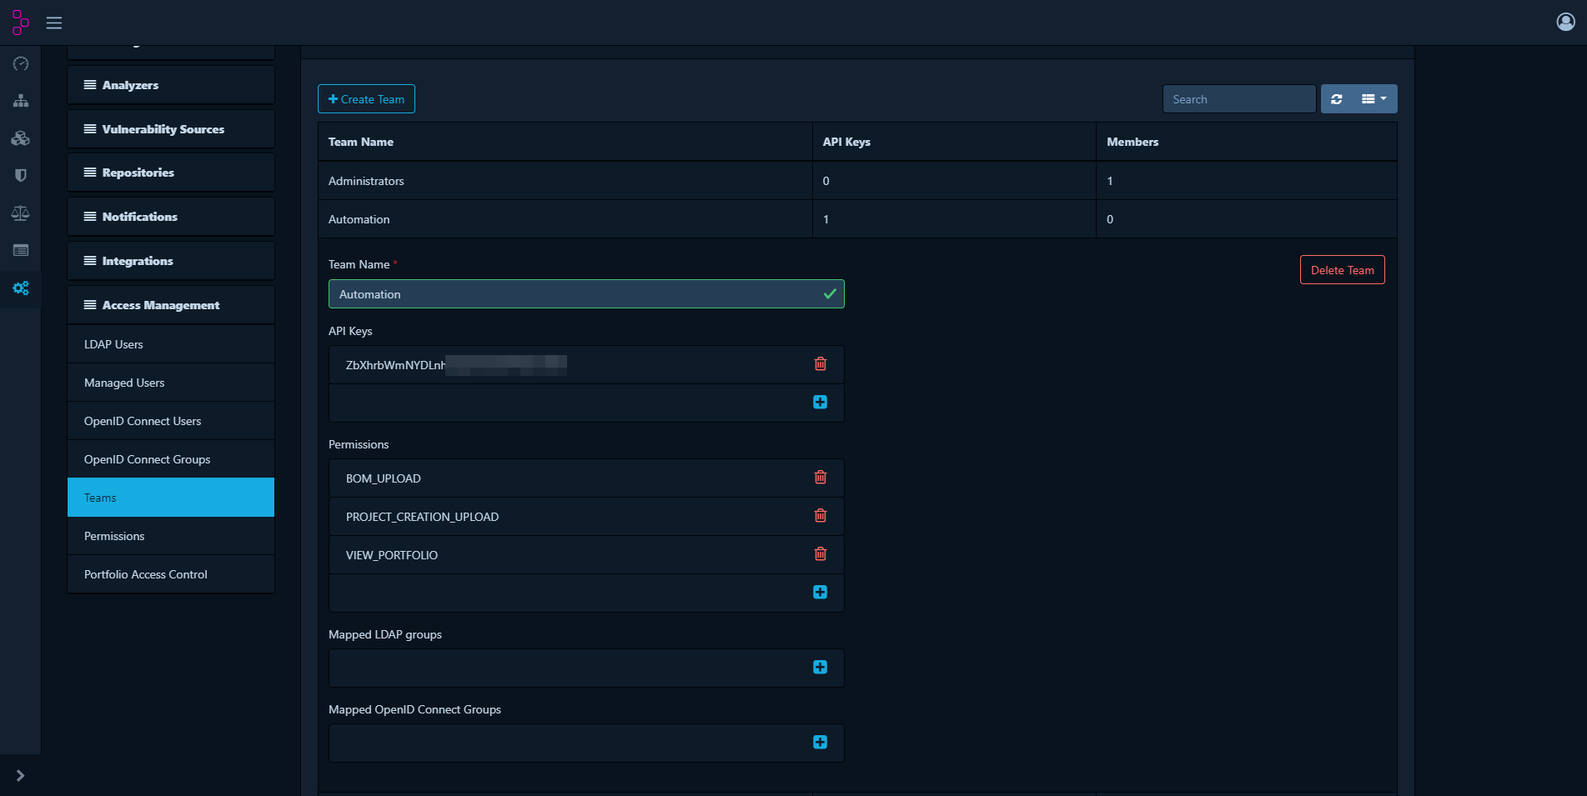Open Policy Management with the scales icon
Screen dimensions: 1587x796
click(20, 213)
